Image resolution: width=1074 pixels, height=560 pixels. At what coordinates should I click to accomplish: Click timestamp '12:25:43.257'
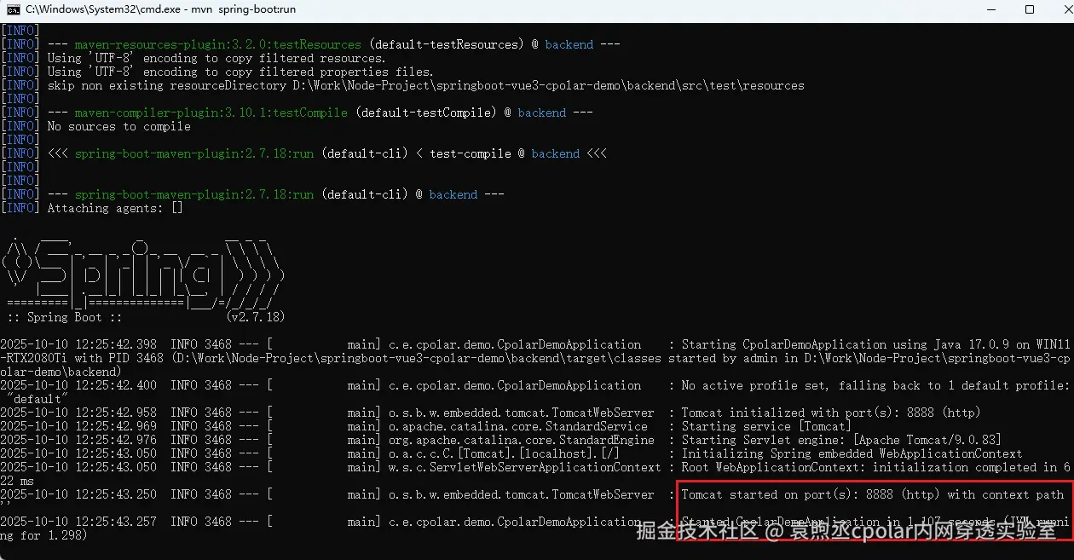pos(115,522)
